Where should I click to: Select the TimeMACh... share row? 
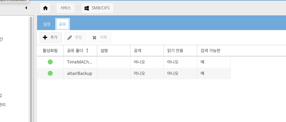[134, 62]
